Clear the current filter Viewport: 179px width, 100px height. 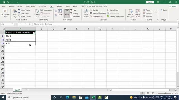[x=73, y=10]
